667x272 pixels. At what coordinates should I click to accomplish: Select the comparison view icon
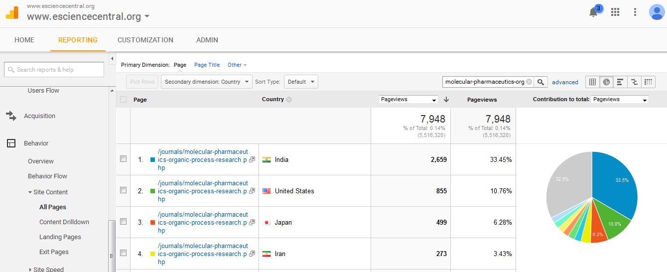pyautogui.click(x=634, y=82)
